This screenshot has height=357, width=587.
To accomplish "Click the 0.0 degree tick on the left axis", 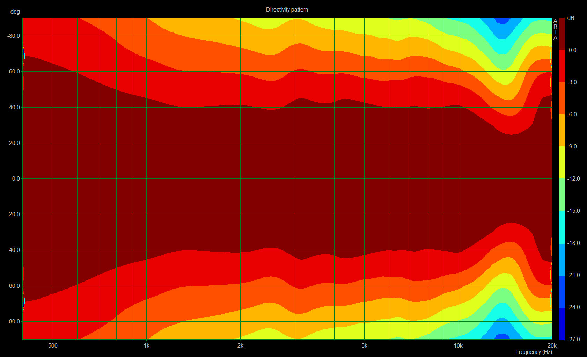I will pyautogui.click(x=16, y=178).
